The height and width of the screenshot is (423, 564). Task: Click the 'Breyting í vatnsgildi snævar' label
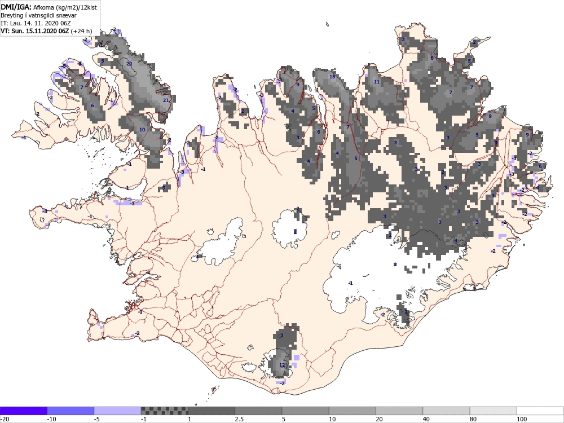(38, 15)
